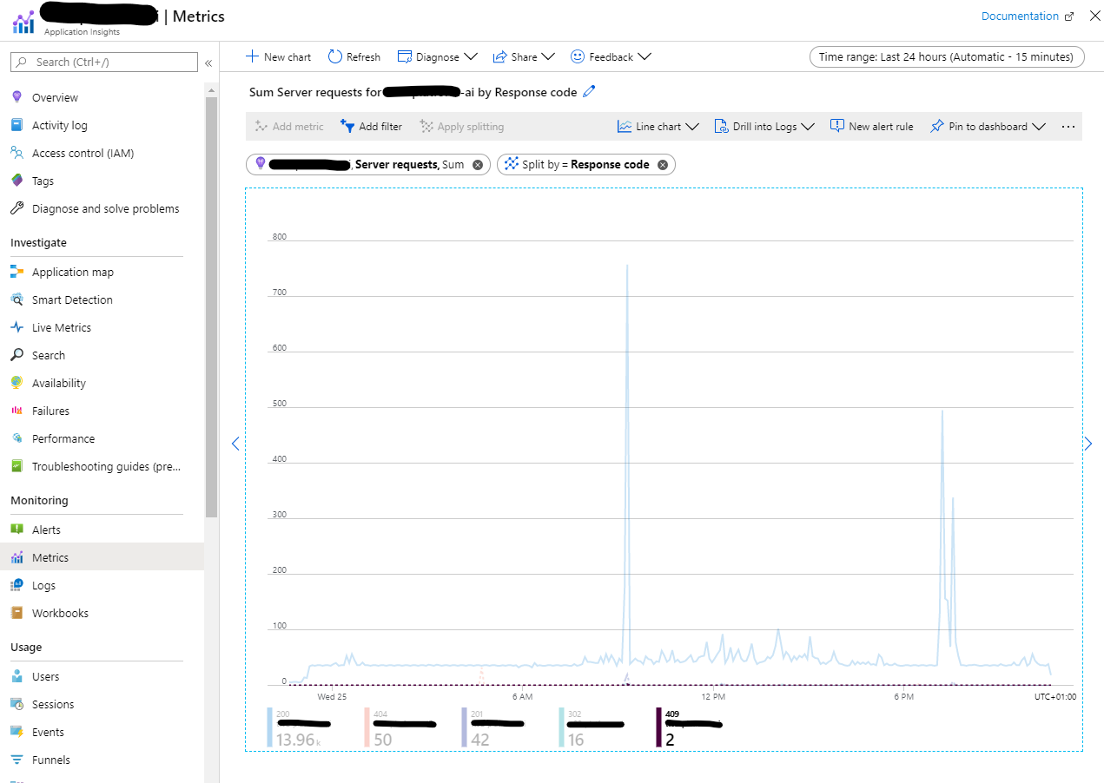Click the 200 response code color swatch
Image resolution: width=1104 pixels, height=783 pixels.
(270, 727)
